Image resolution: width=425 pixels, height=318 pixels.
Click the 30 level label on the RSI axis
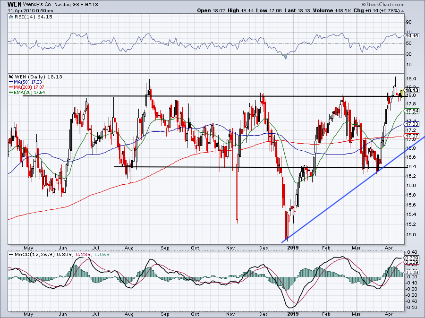[409, 54]
